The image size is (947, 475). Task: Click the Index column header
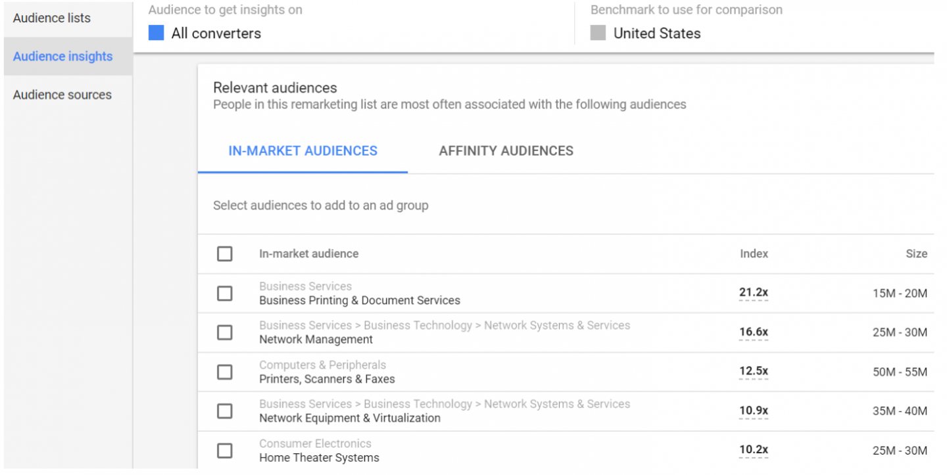tap(754, 254)
